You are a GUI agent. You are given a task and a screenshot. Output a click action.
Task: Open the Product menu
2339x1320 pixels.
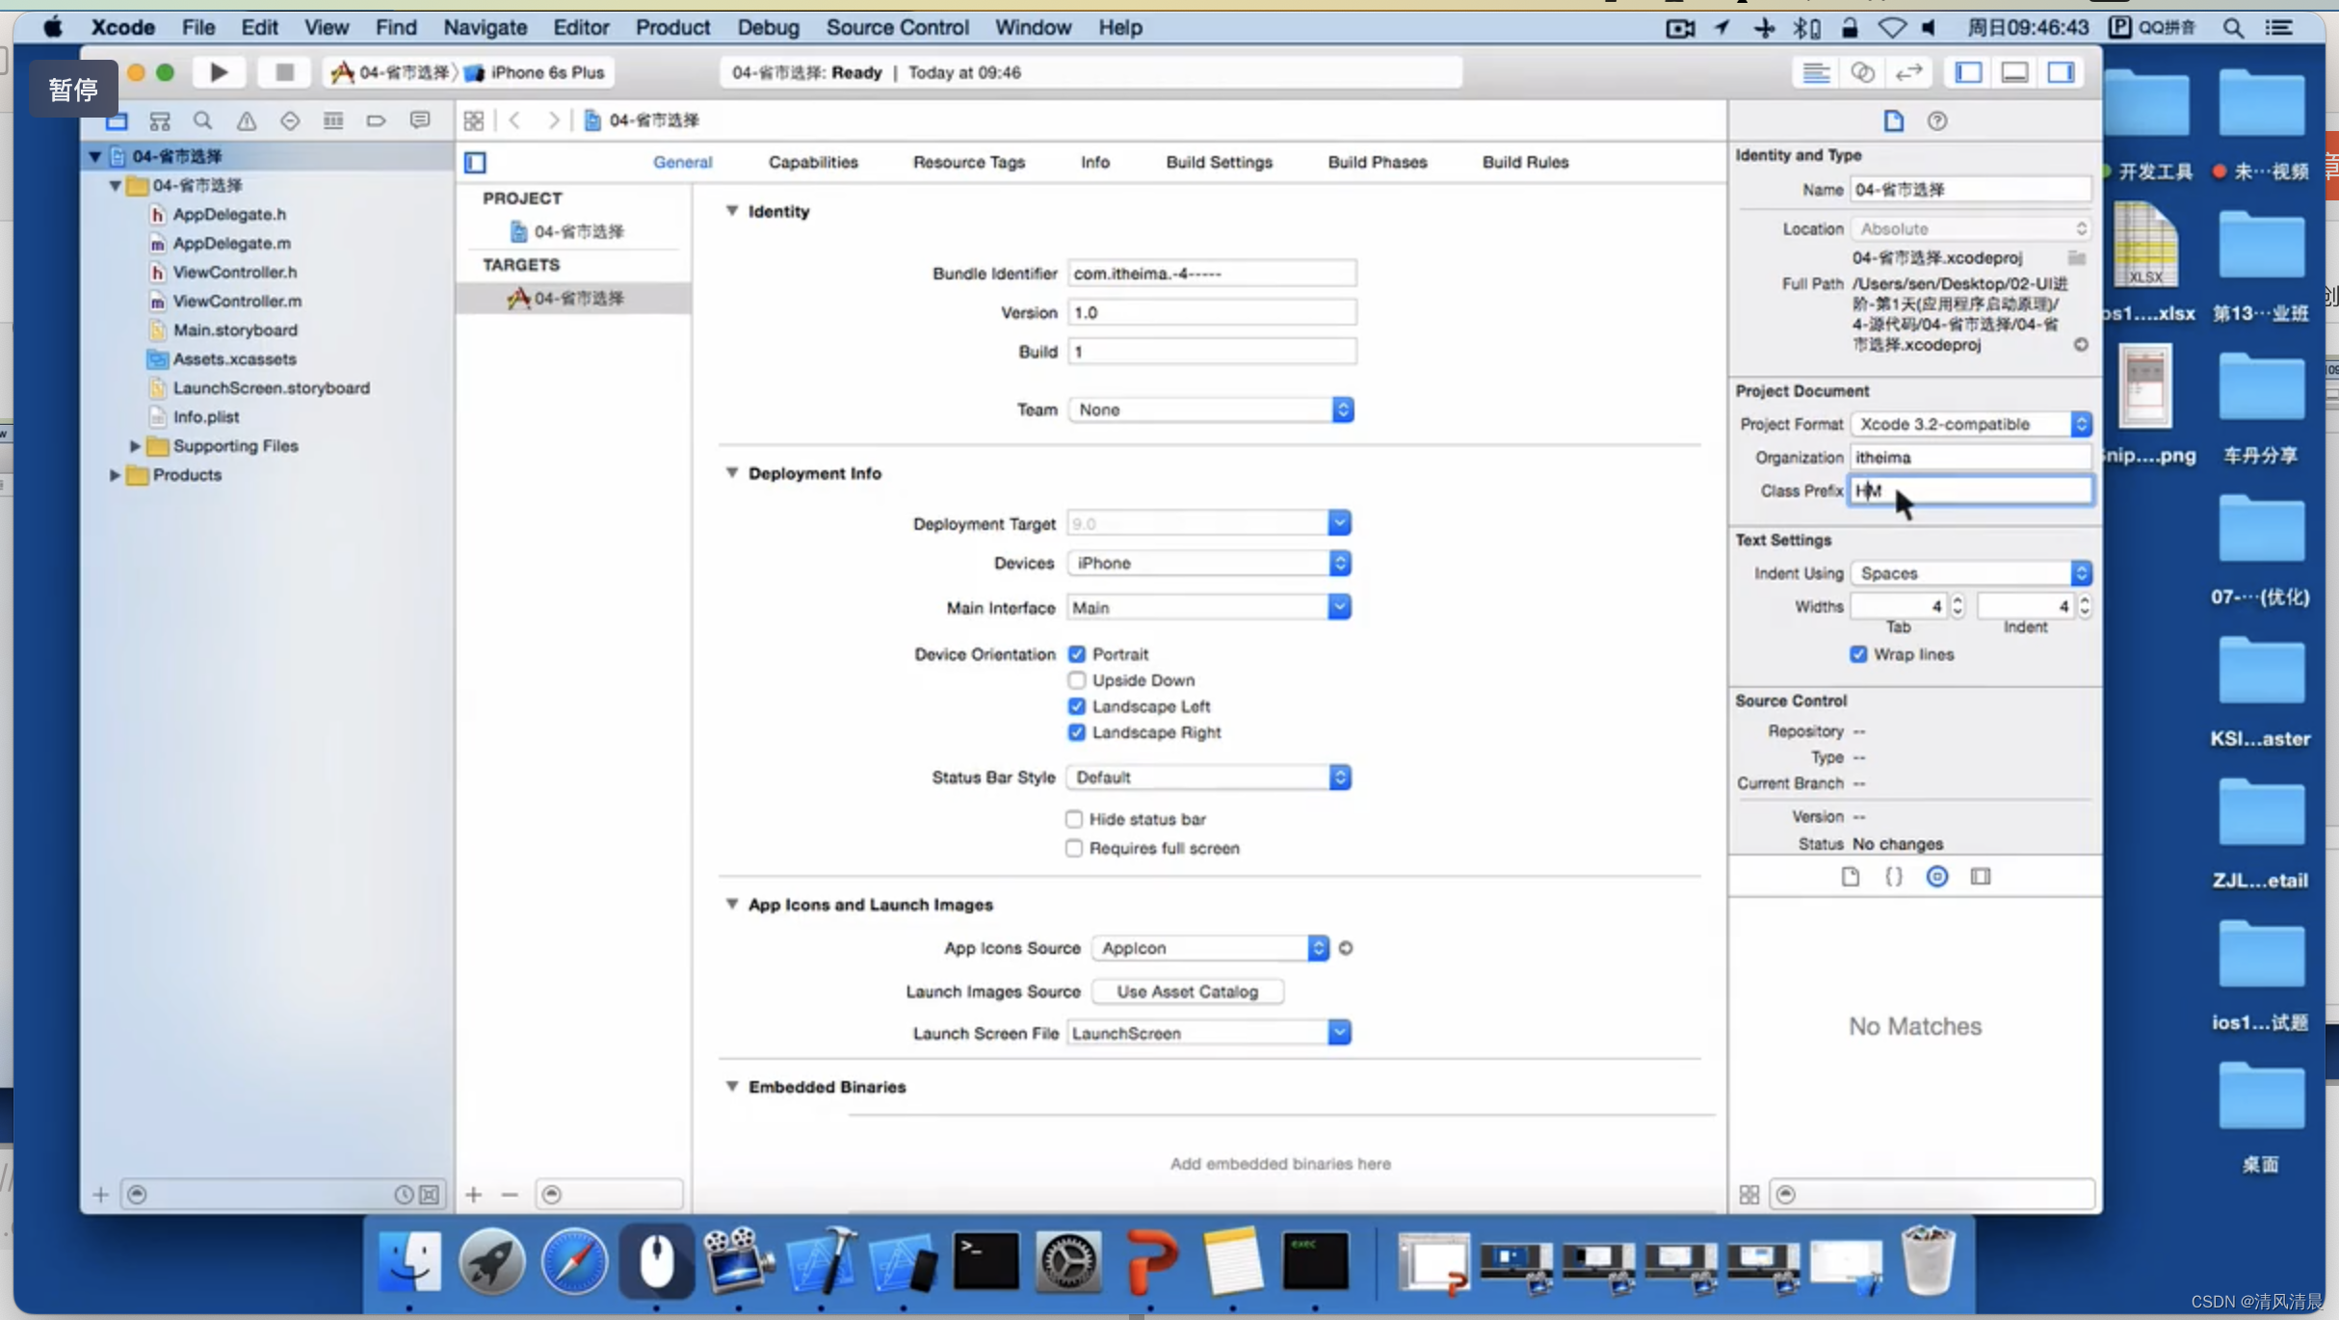[x=672, y=27]
